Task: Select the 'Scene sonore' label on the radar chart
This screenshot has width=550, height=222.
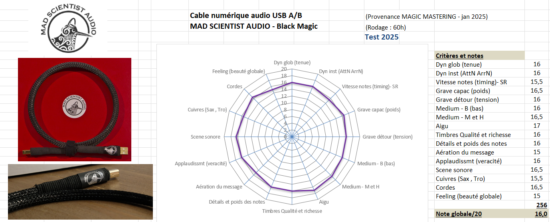Action: (x=206, y=137)
